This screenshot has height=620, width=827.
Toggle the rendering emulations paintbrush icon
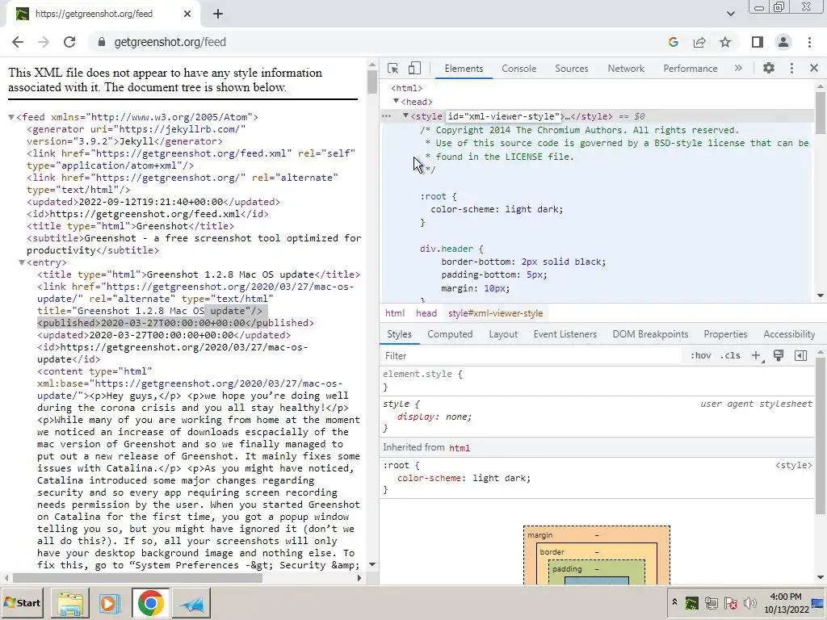[x=779, y=355]
